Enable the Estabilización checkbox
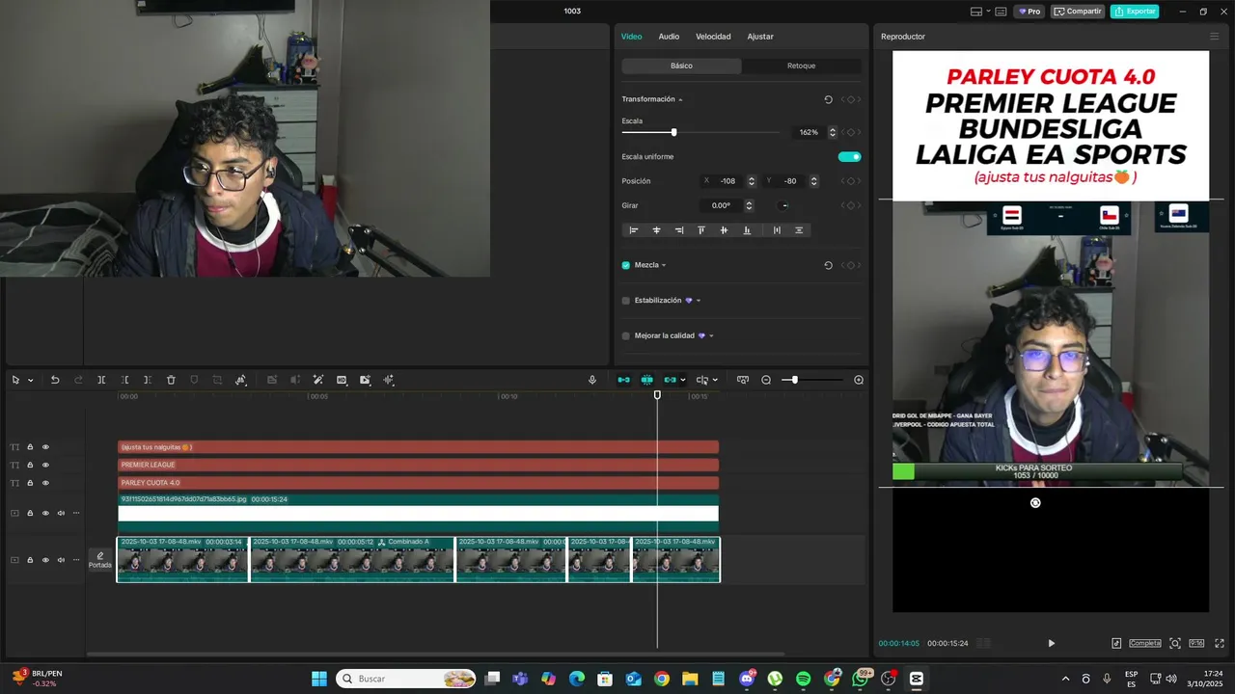The width and height of the screenshot is (1235, 694). [x=625, y=301]
